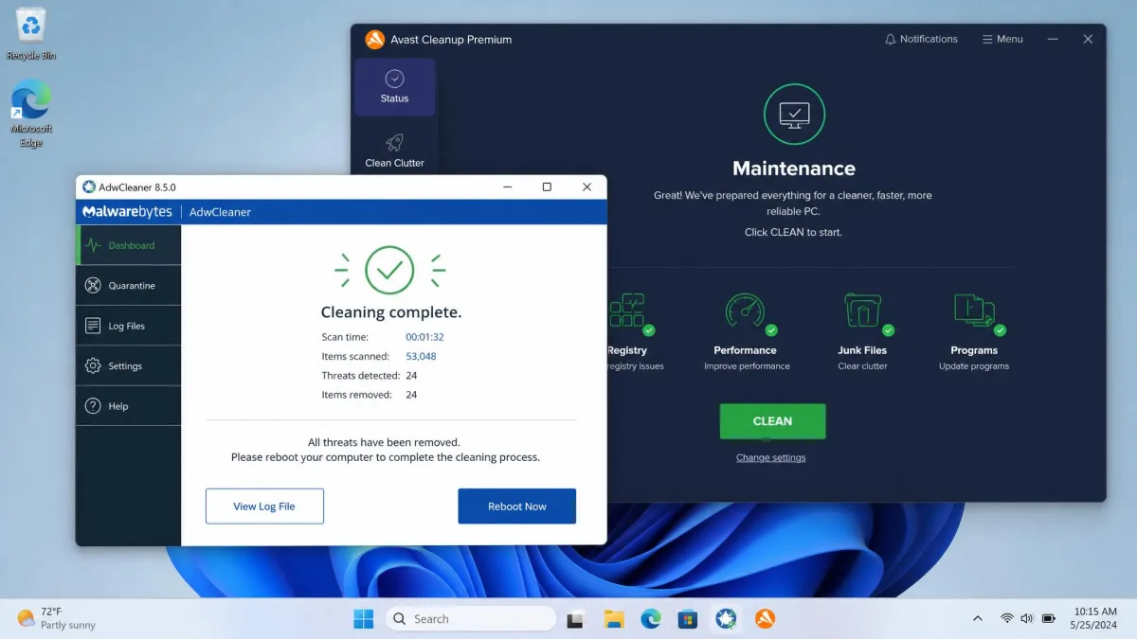Click the Dashboard pulse icon
Viewport: 1137px width, 639px height.
pyautogui.click(x=93, y=245)
